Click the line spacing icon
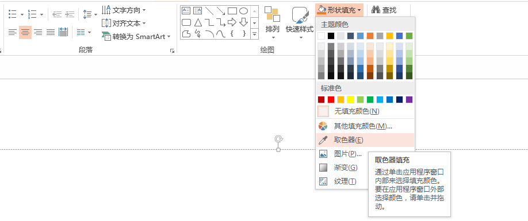Screen dimensions: 528x221 pyautogui.click(x=87, y=14)
